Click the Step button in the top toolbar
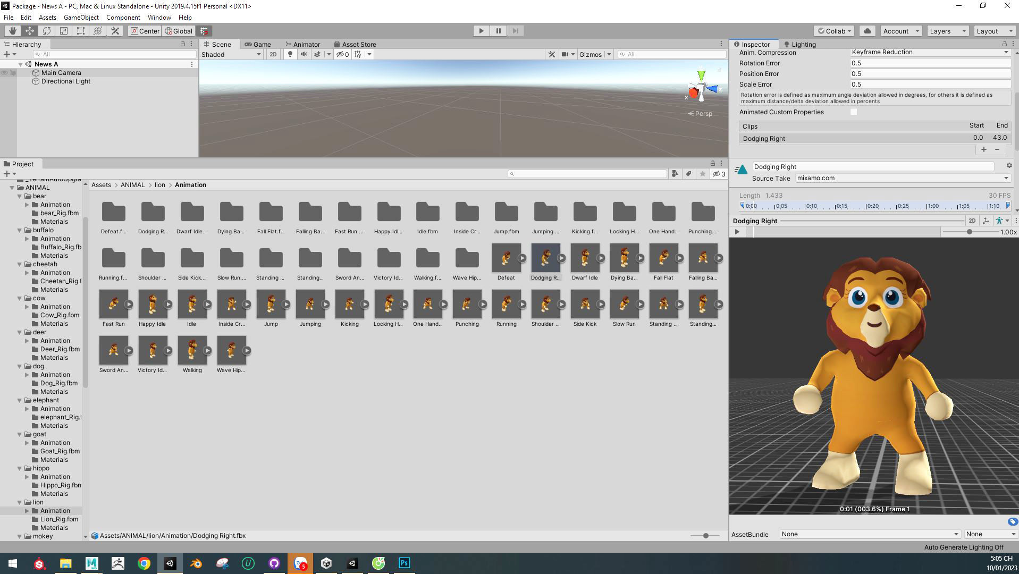The image size is (1019, 574). point(515,31)
